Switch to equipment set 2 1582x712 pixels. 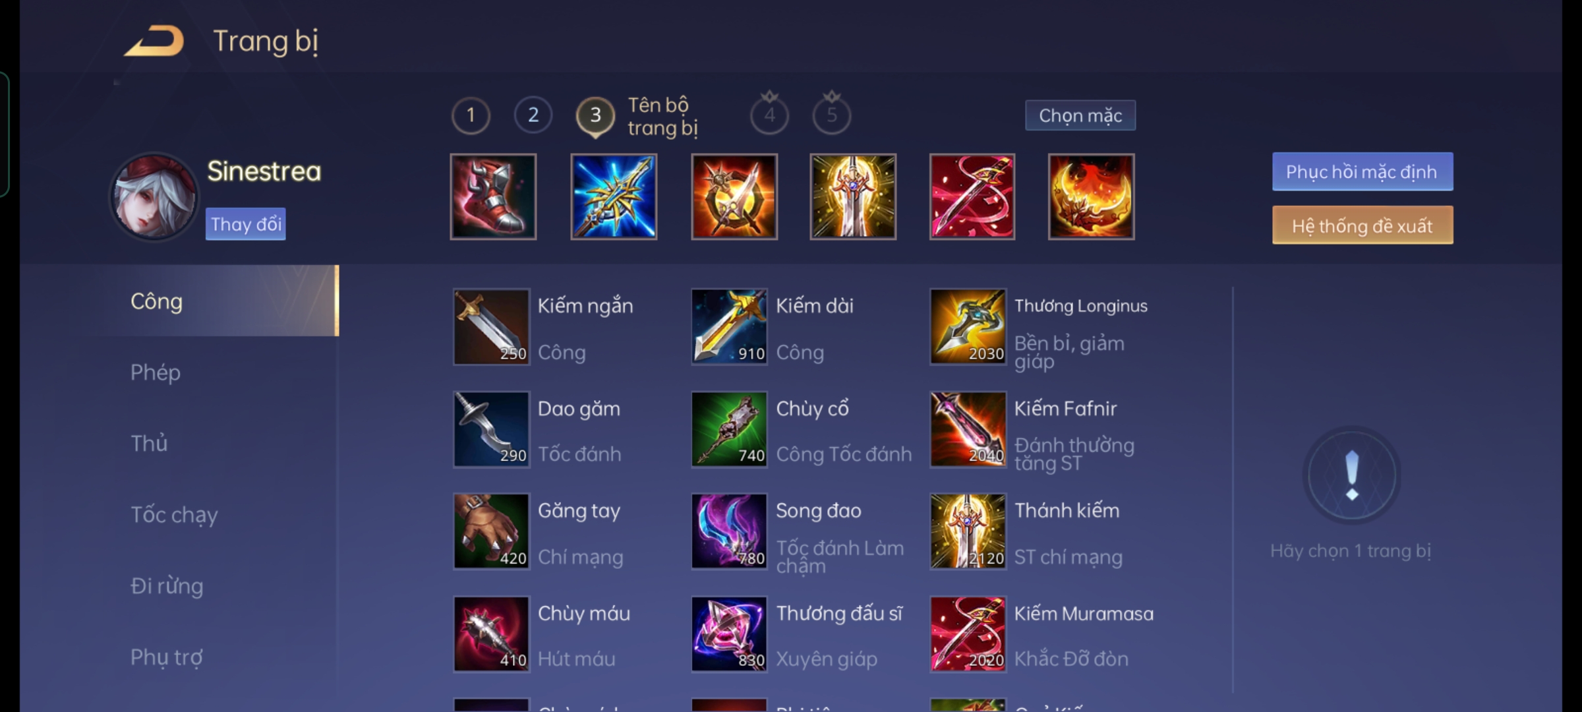[x=533, y=115]
